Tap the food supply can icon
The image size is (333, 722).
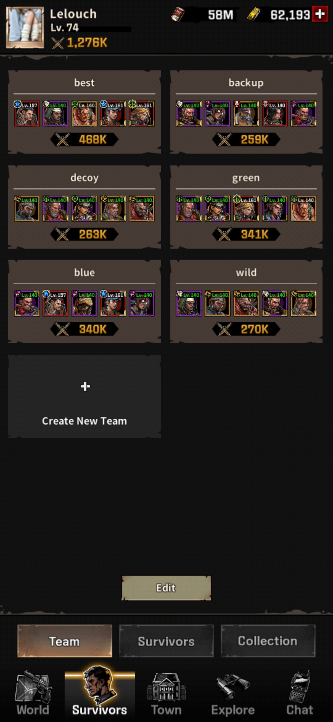tap(178, 15)
